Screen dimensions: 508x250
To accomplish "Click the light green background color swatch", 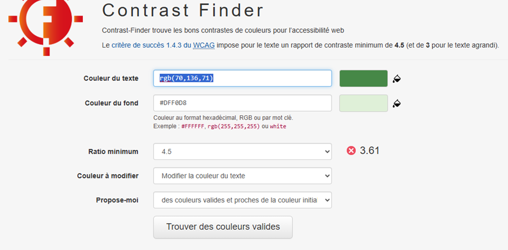I will tap(363, 103).
